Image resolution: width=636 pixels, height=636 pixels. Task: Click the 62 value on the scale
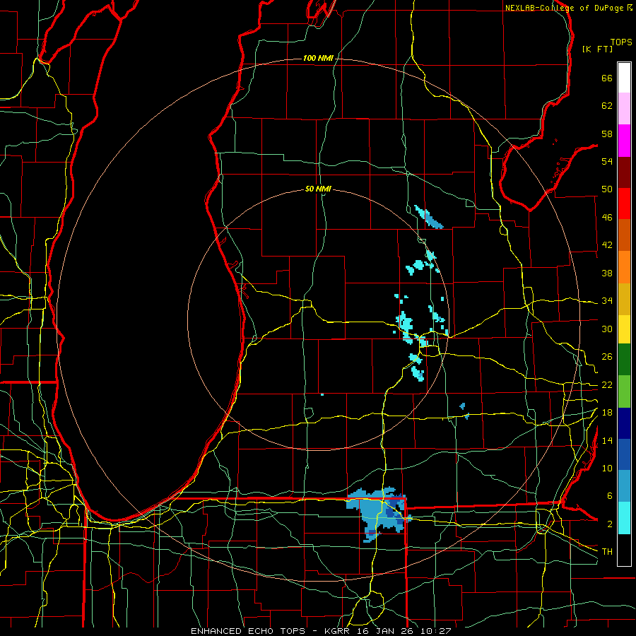coord(607,106)
